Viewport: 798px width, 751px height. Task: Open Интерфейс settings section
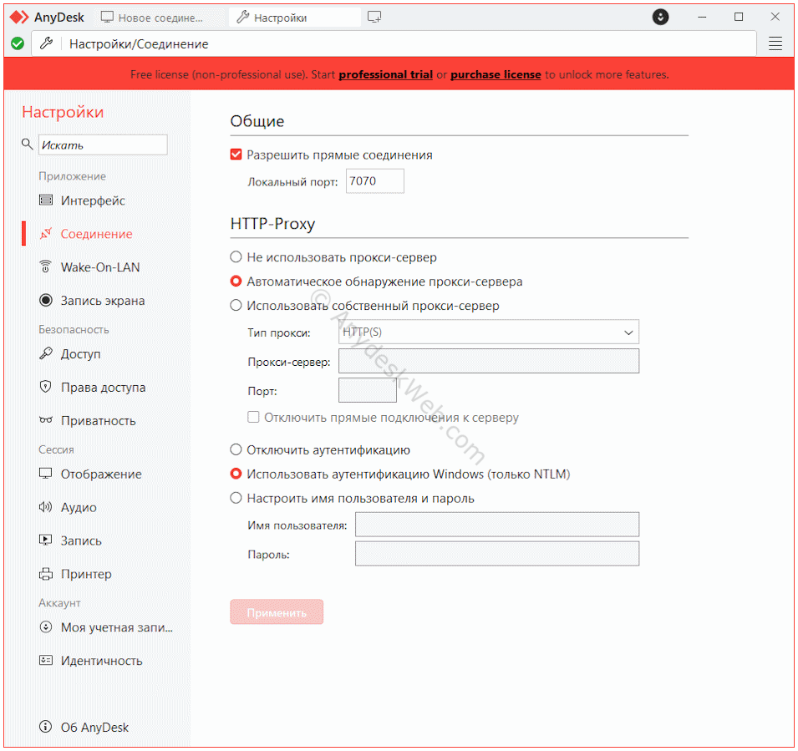tap(93, 200)
